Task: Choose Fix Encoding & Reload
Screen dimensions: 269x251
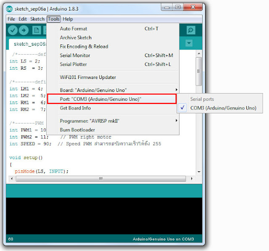Action: click(113, 47)
